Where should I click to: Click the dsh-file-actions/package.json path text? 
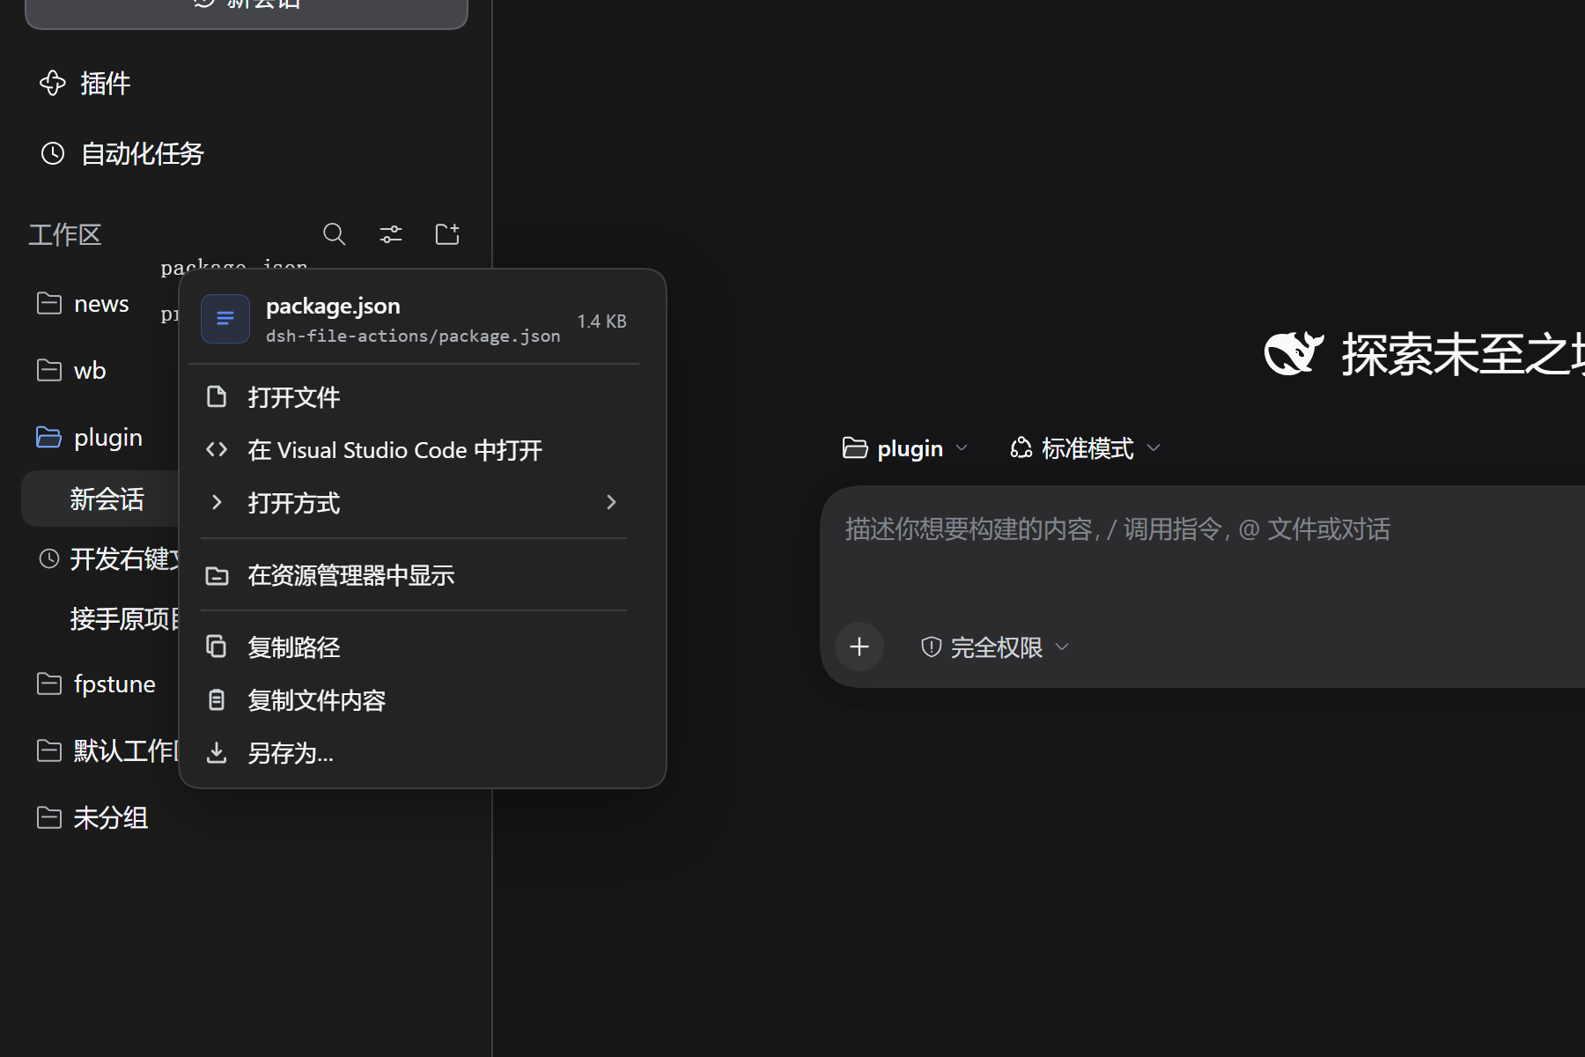pos(413,336)
